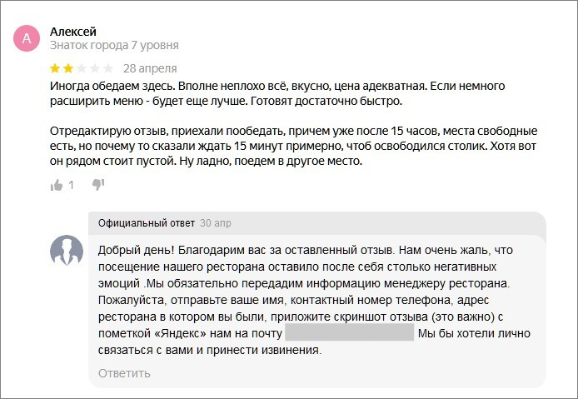Viewport: 578px width, 399px height.
Task: Click the official reply text body
Action: tap(314, 300)
